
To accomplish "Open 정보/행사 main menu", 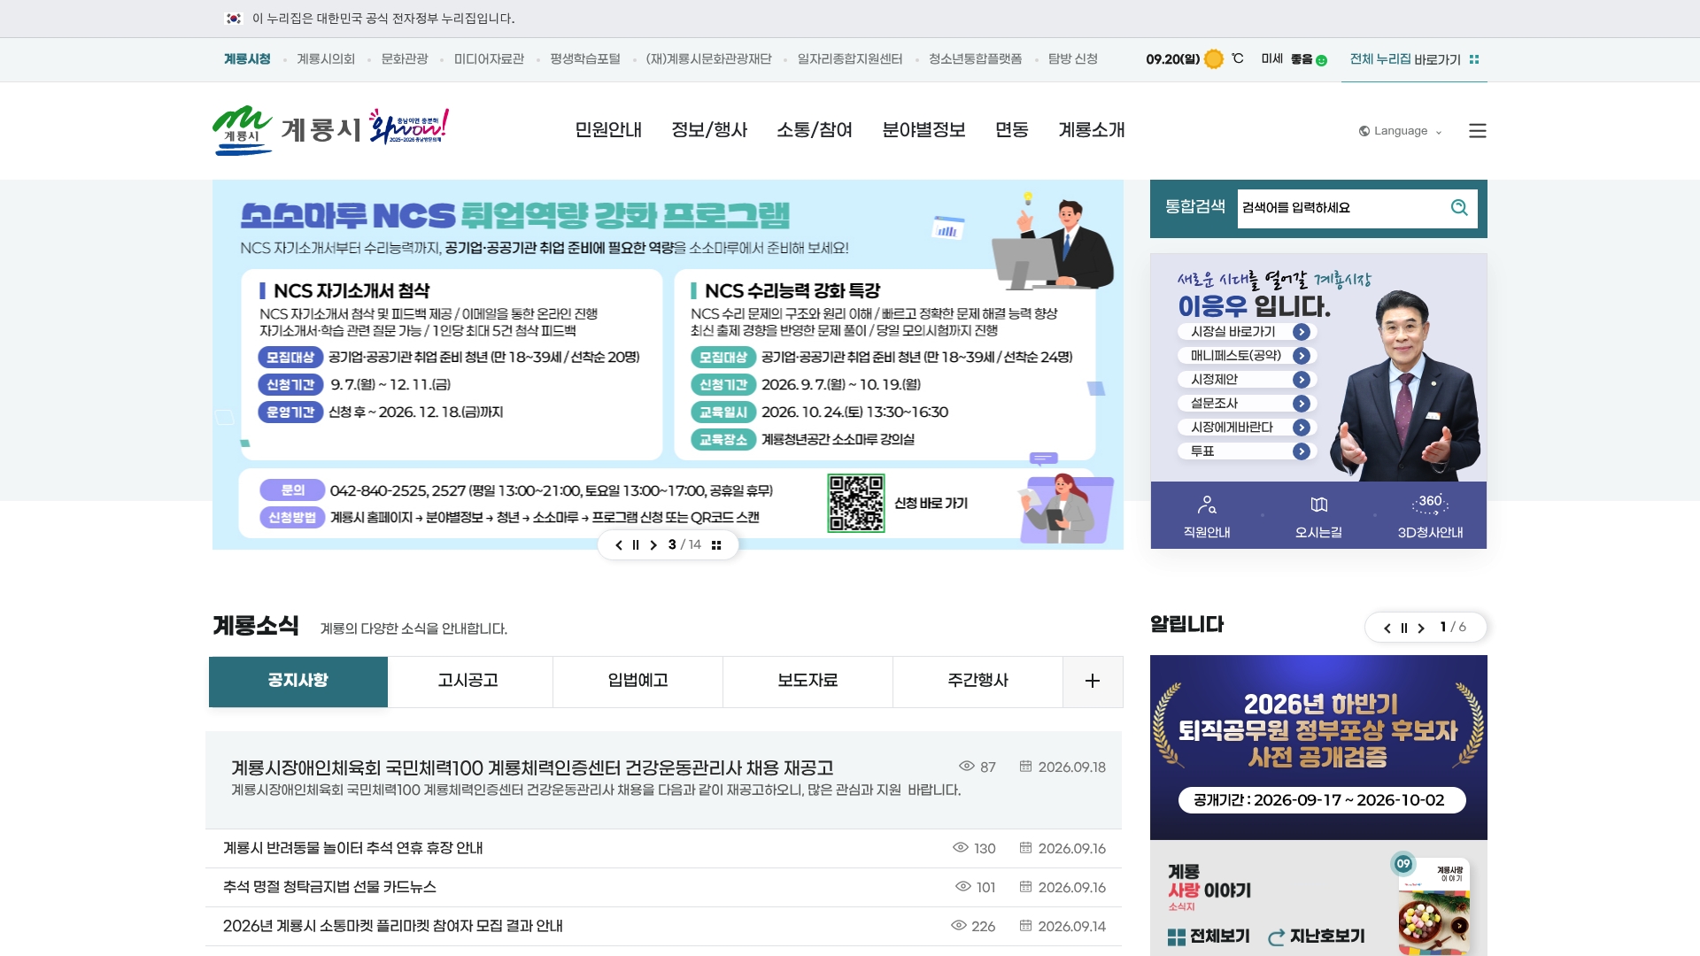I will (709, 130).
